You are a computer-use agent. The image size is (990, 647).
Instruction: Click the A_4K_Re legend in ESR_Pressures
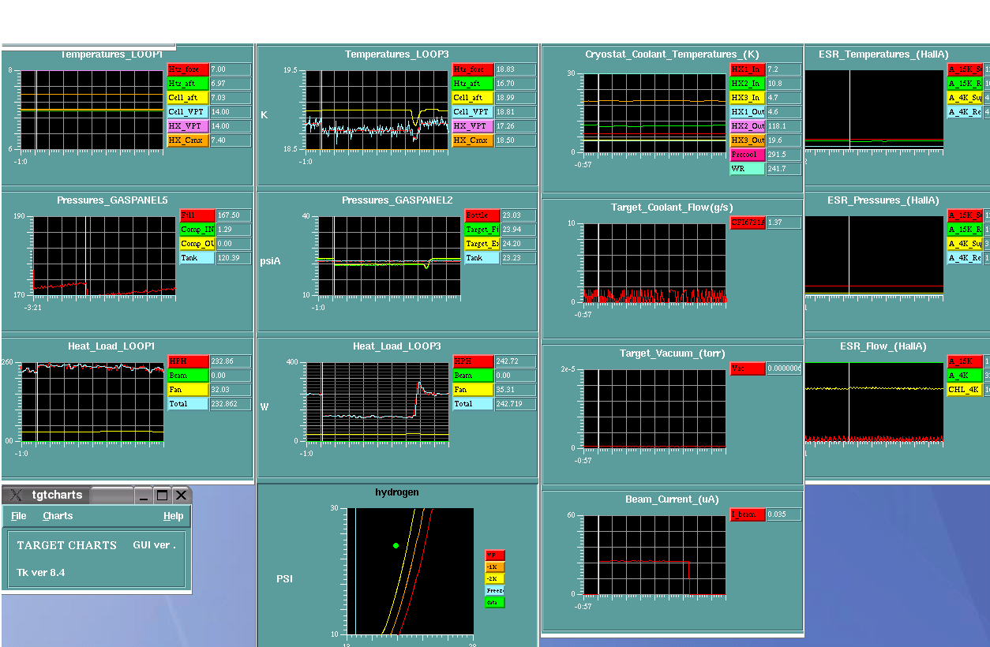pos(965,258)
